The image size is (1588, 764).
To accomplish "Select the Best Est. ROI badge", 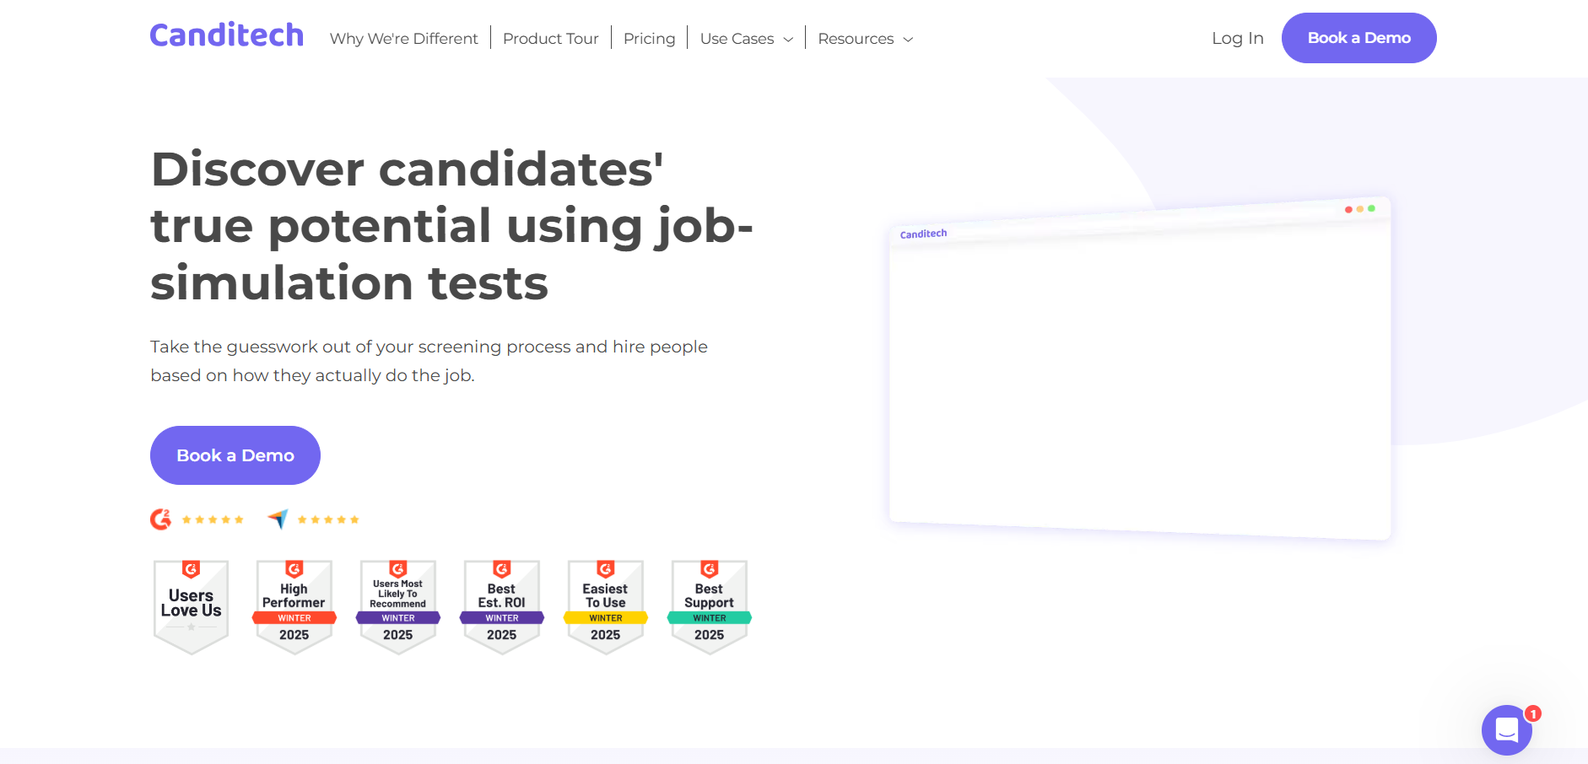I will (502, 607).
